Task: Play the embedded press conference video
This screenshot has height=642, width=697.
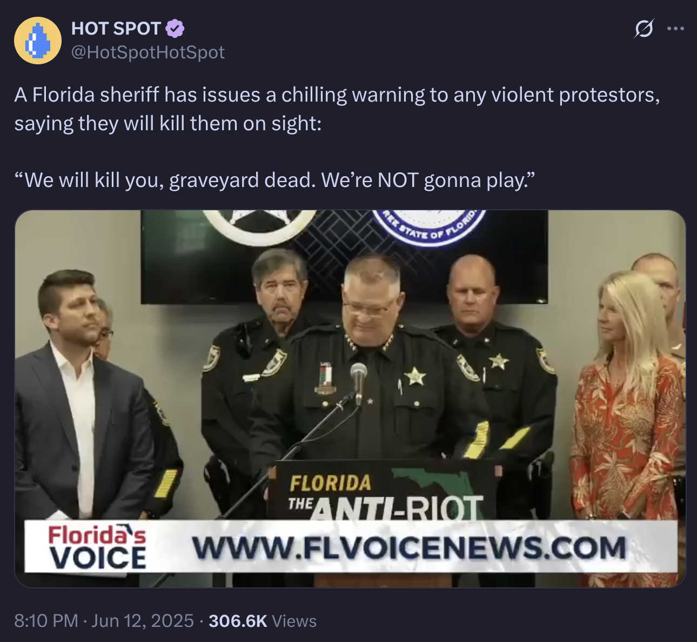Action: [x=350, y=398]
